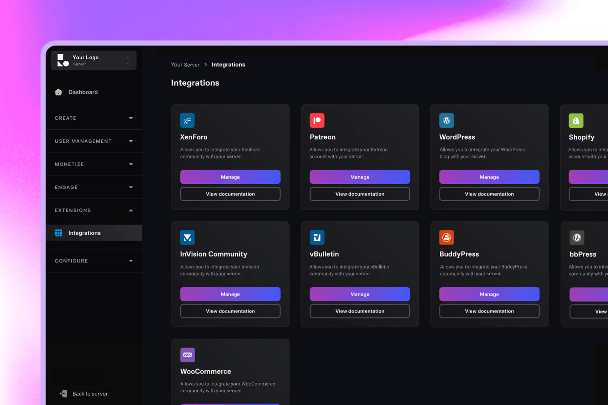Click the WooCommerce card title

[x=206, y=371]
